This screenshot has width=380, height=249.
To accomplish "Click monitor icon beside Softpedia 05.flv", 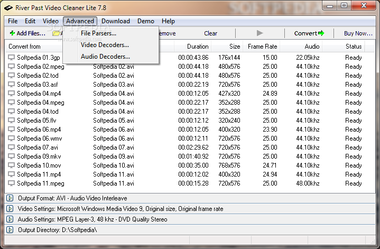I will tap(11, 120).
